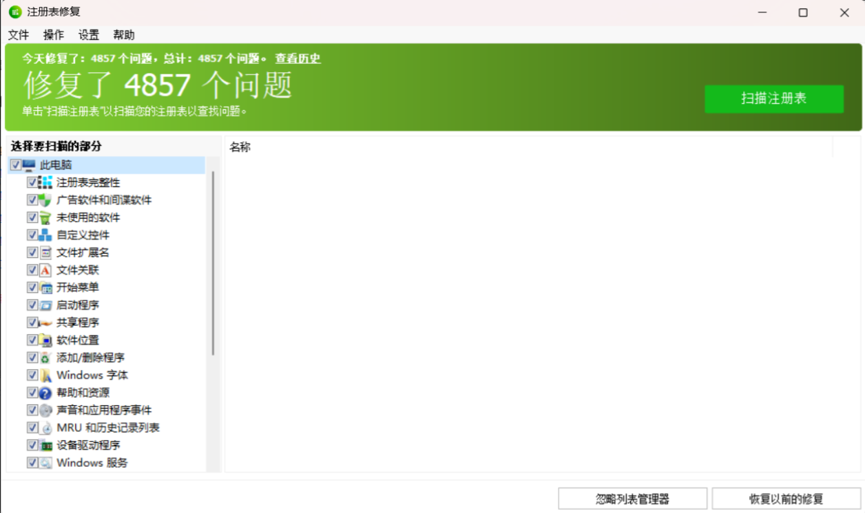This screenshot has width=865, height=513.
Task: Select the Windows 字体 tree label
Action: coord(92,375)
